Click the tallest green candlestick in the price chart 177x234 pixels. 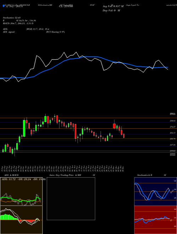click(24, 128)
